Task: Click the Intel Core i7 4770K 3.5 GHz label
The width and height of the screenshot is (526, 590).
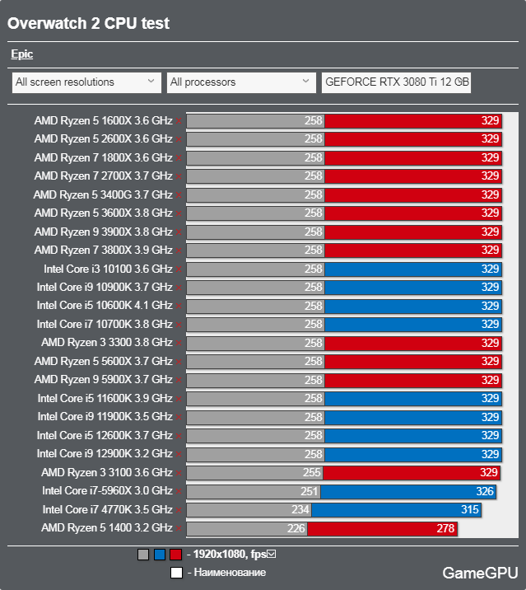Action: pyautogui.click(x=108, y=509)
